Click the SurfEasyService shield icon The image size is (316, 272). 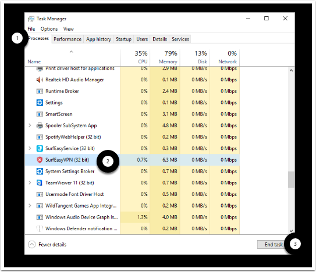coord(40,149)
